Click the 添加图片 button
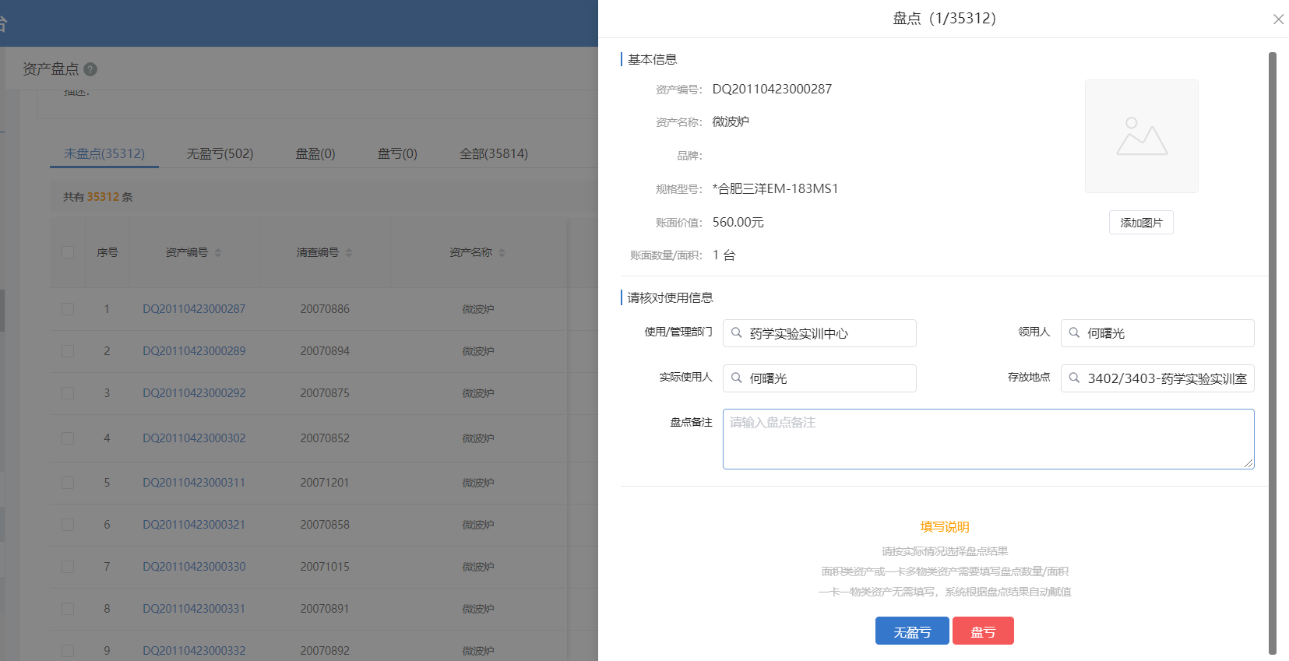This screenshot has height=661, width=1289. tap(1141, 223)
